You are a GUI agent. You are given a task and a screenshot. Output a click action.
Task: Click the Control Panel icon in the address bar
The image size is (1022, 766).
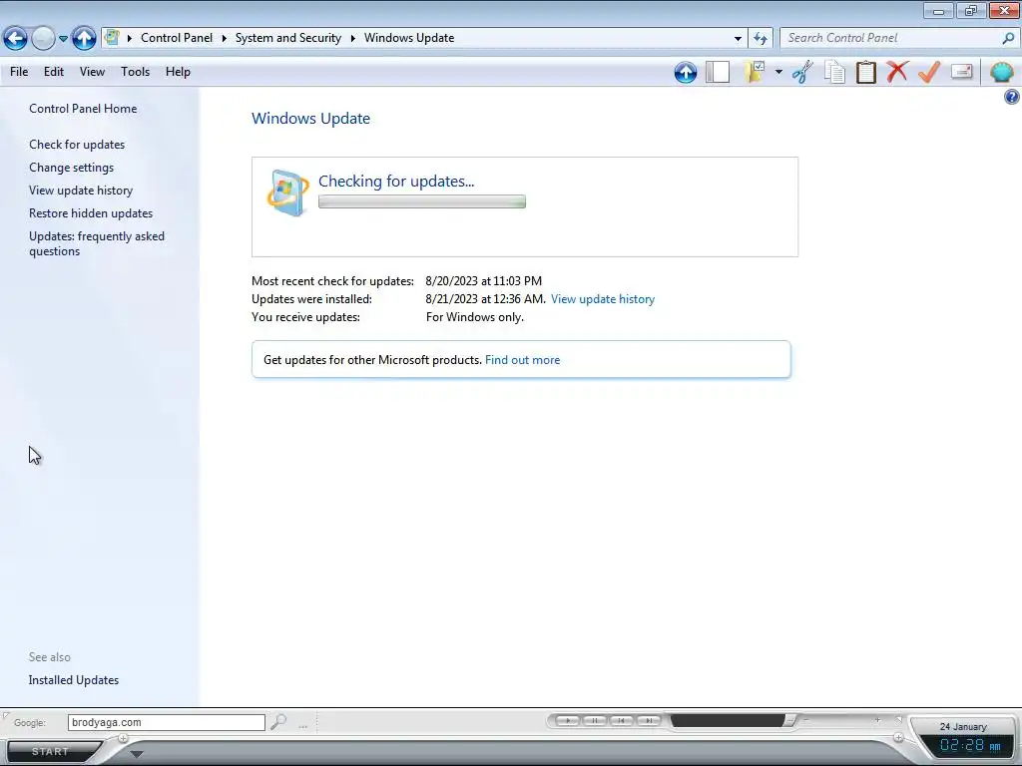tap(112, 38)
